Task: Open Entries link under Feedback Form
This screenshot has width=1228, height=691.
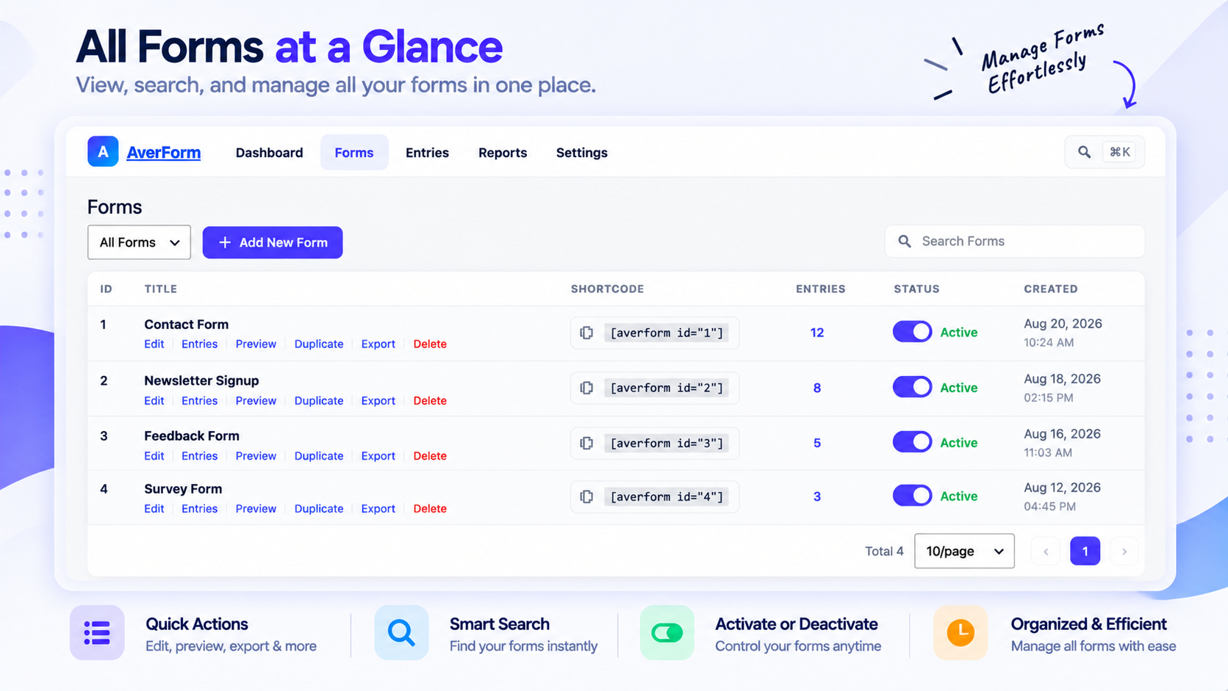Action: tap(199, 455)
